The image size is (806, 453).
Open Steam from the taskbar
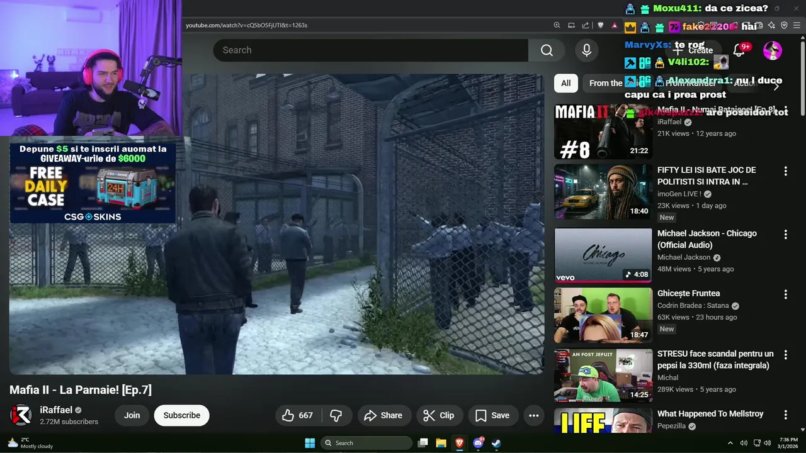[496, 443]
